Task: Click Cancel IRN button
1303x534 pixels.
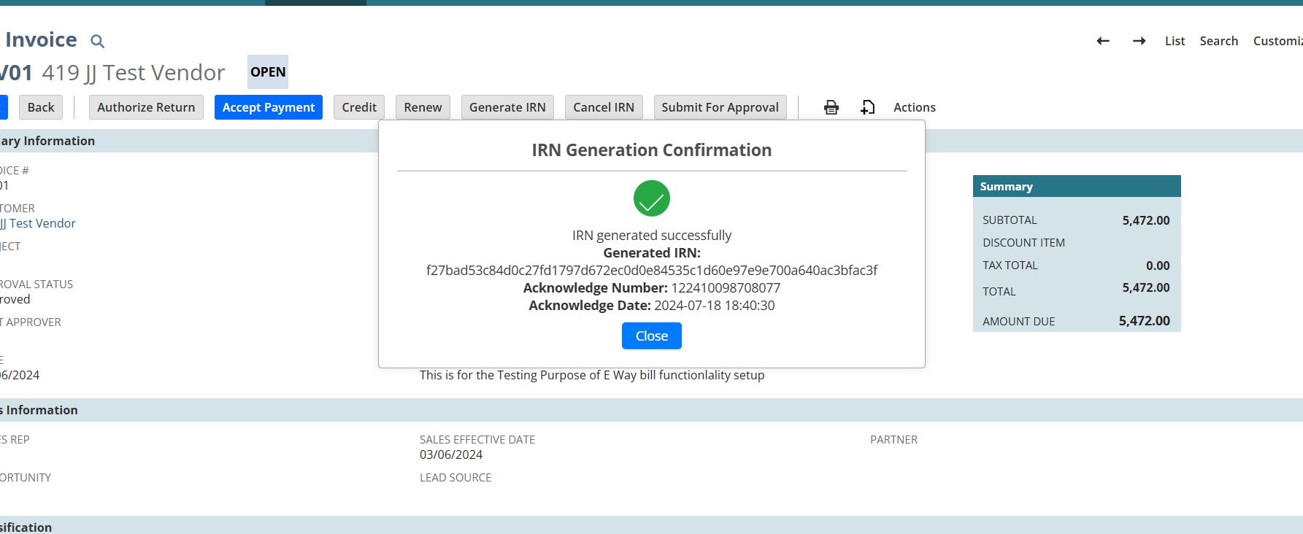Action: pyautogui.click(x=603, y=107)
